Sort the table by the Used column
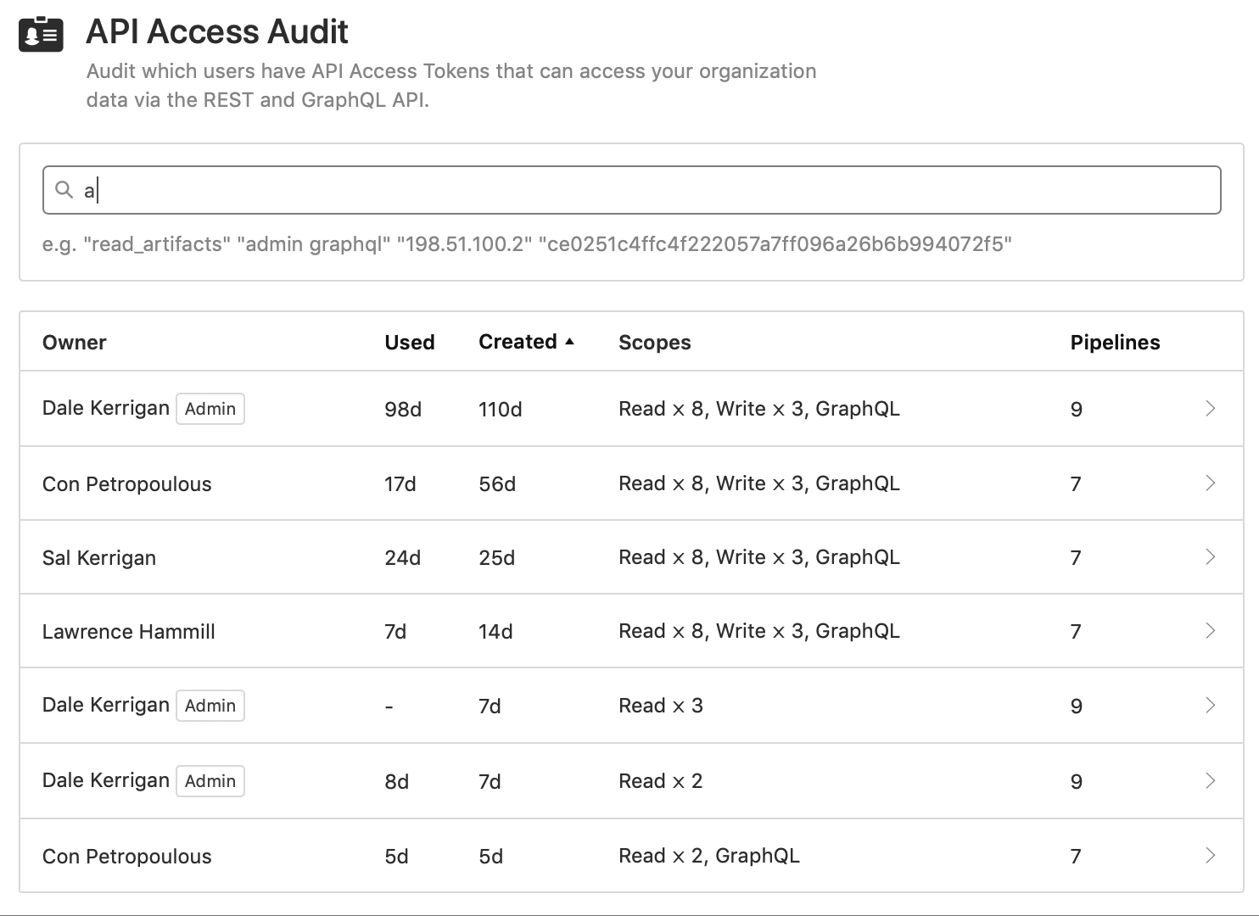 [x=410, y=342]
